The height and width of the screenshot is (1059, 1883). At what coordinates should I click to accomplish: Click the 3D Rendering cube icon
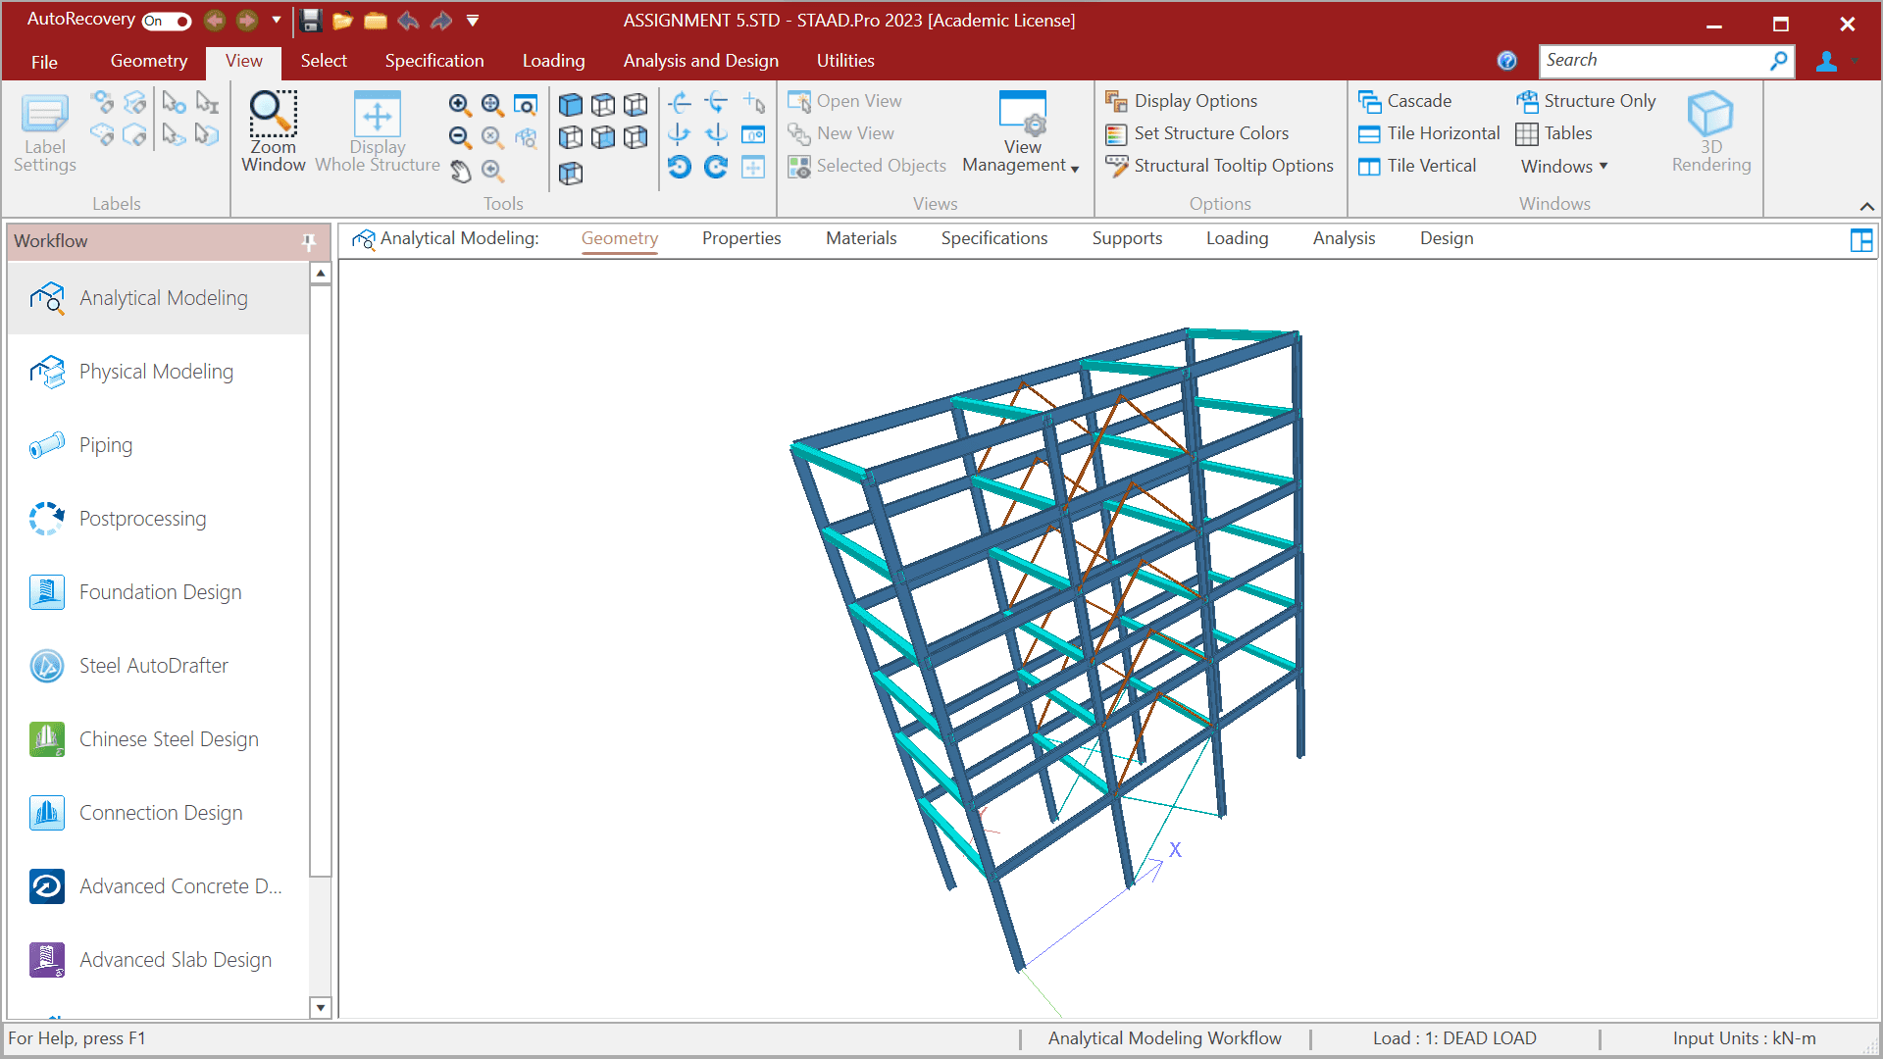point(1710,116)
